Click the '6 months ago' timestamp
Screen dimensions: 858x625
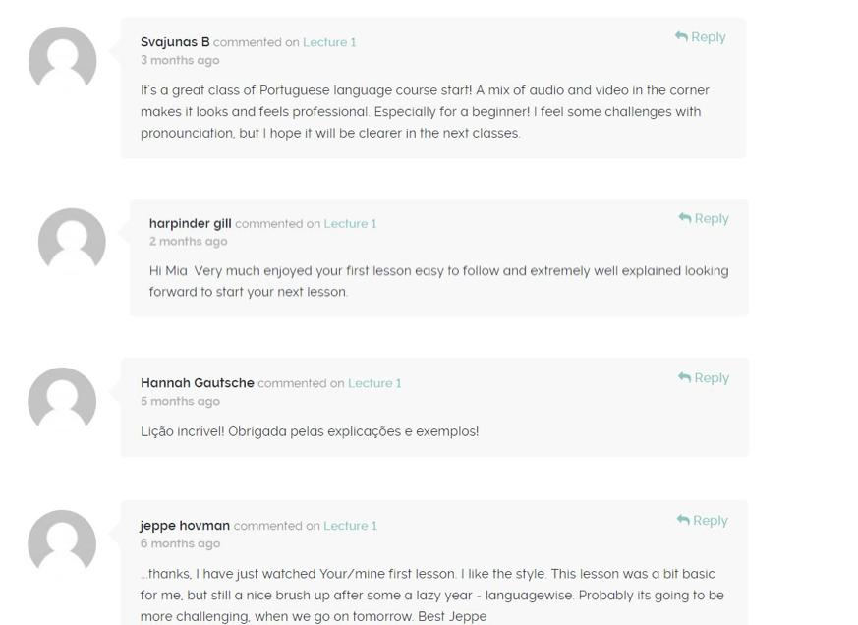coord(180,543)
